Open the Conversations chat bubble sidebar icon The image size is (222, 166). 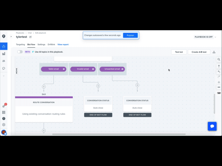coord(4,68)
